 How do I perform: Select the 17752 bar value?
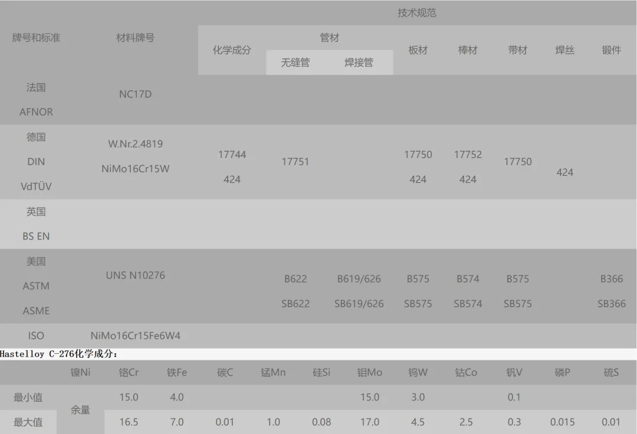(x=468, y=154)
